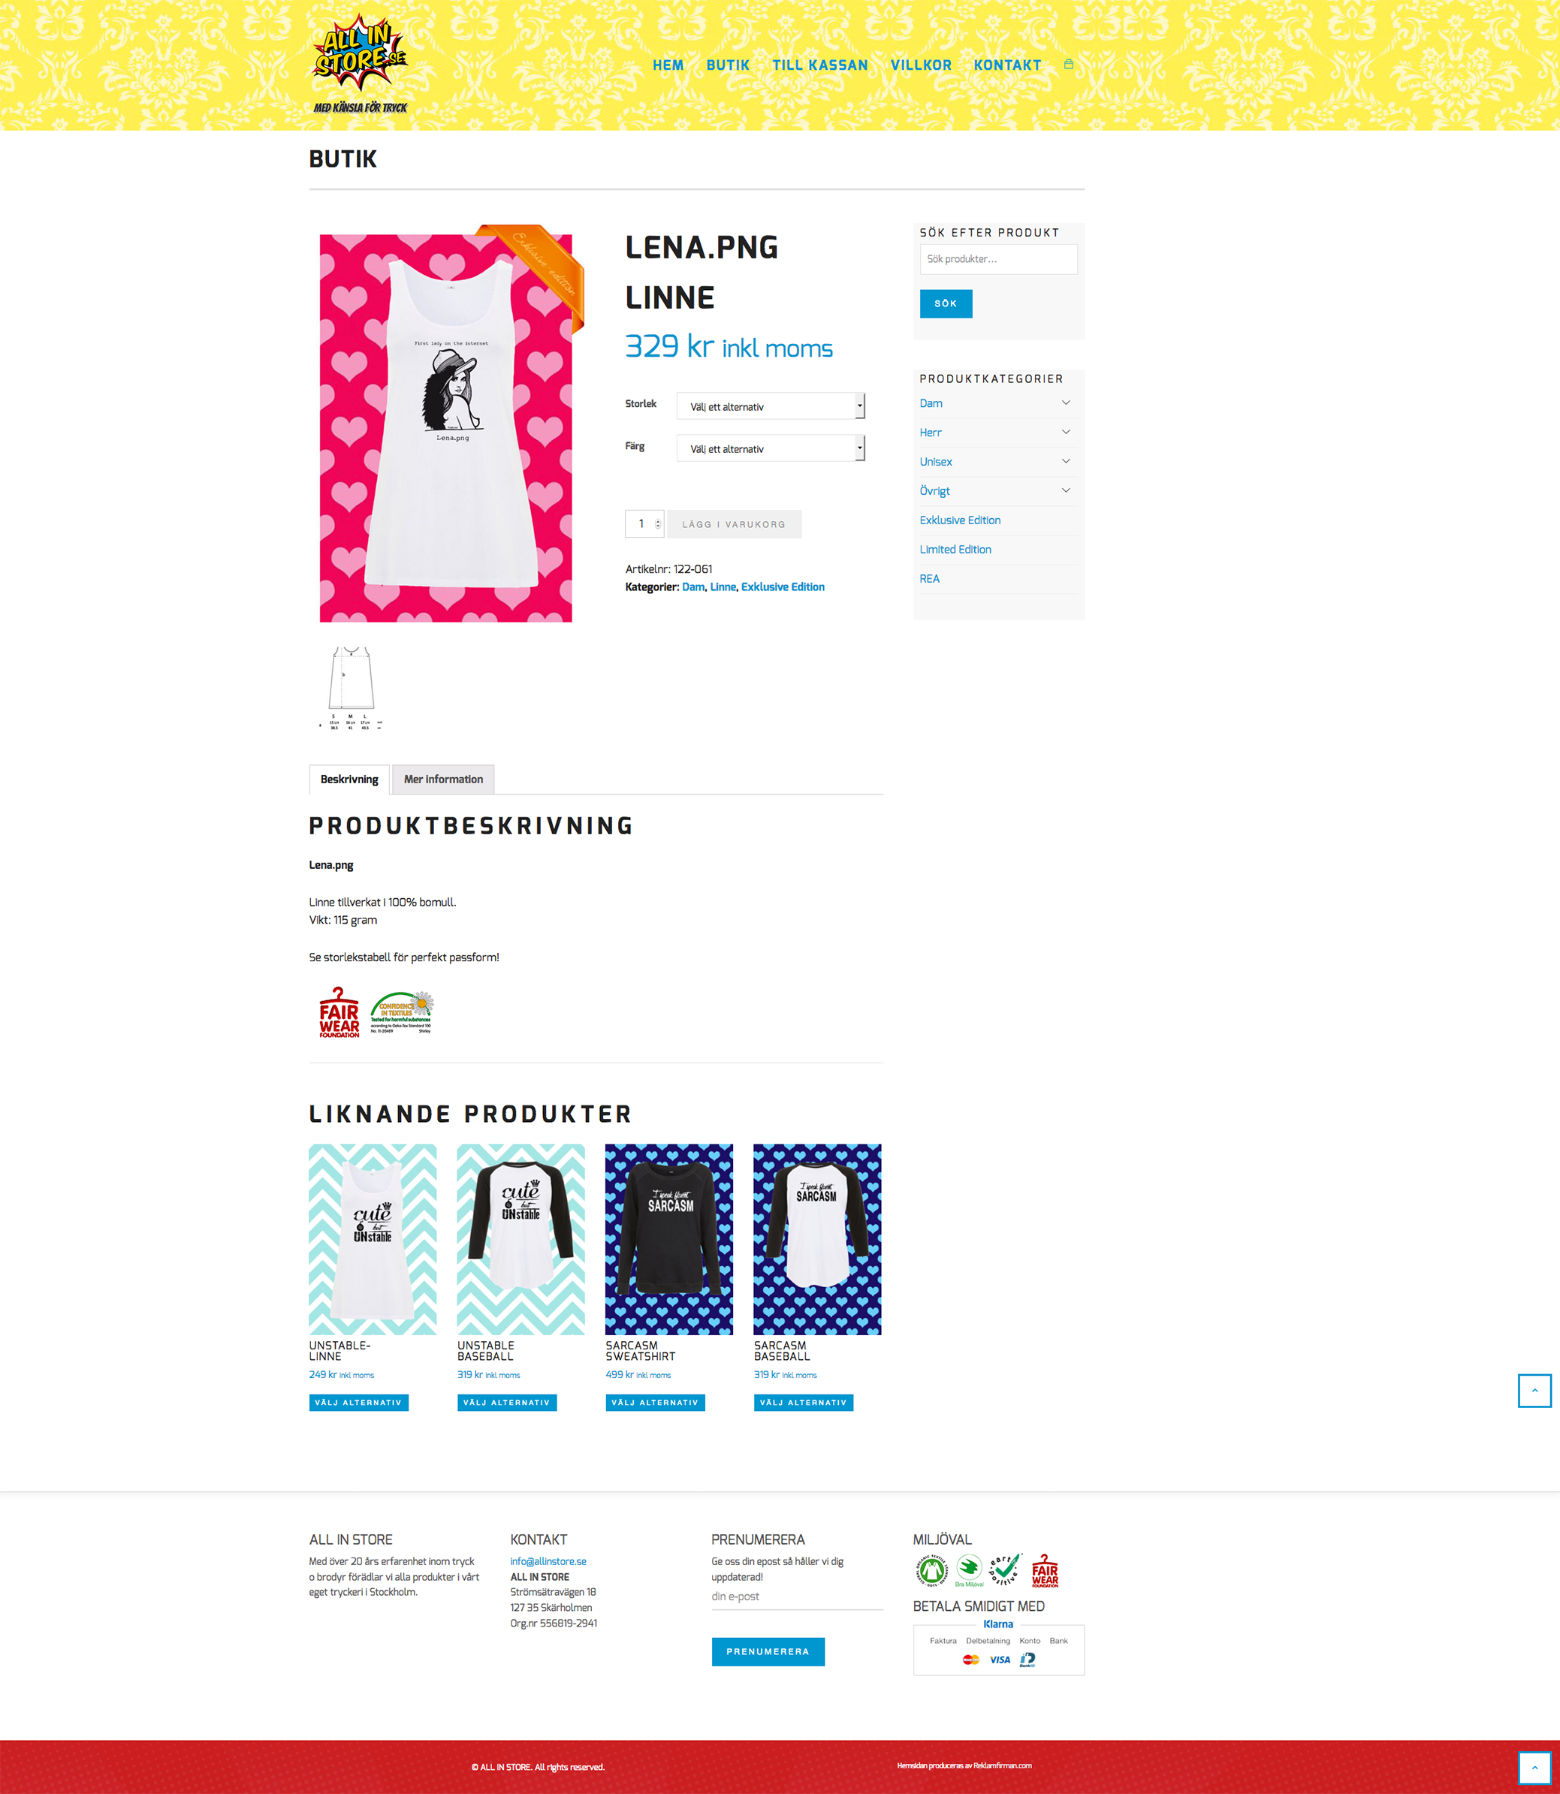
Task: Open the Färg color dropdown
Action: 771,448
